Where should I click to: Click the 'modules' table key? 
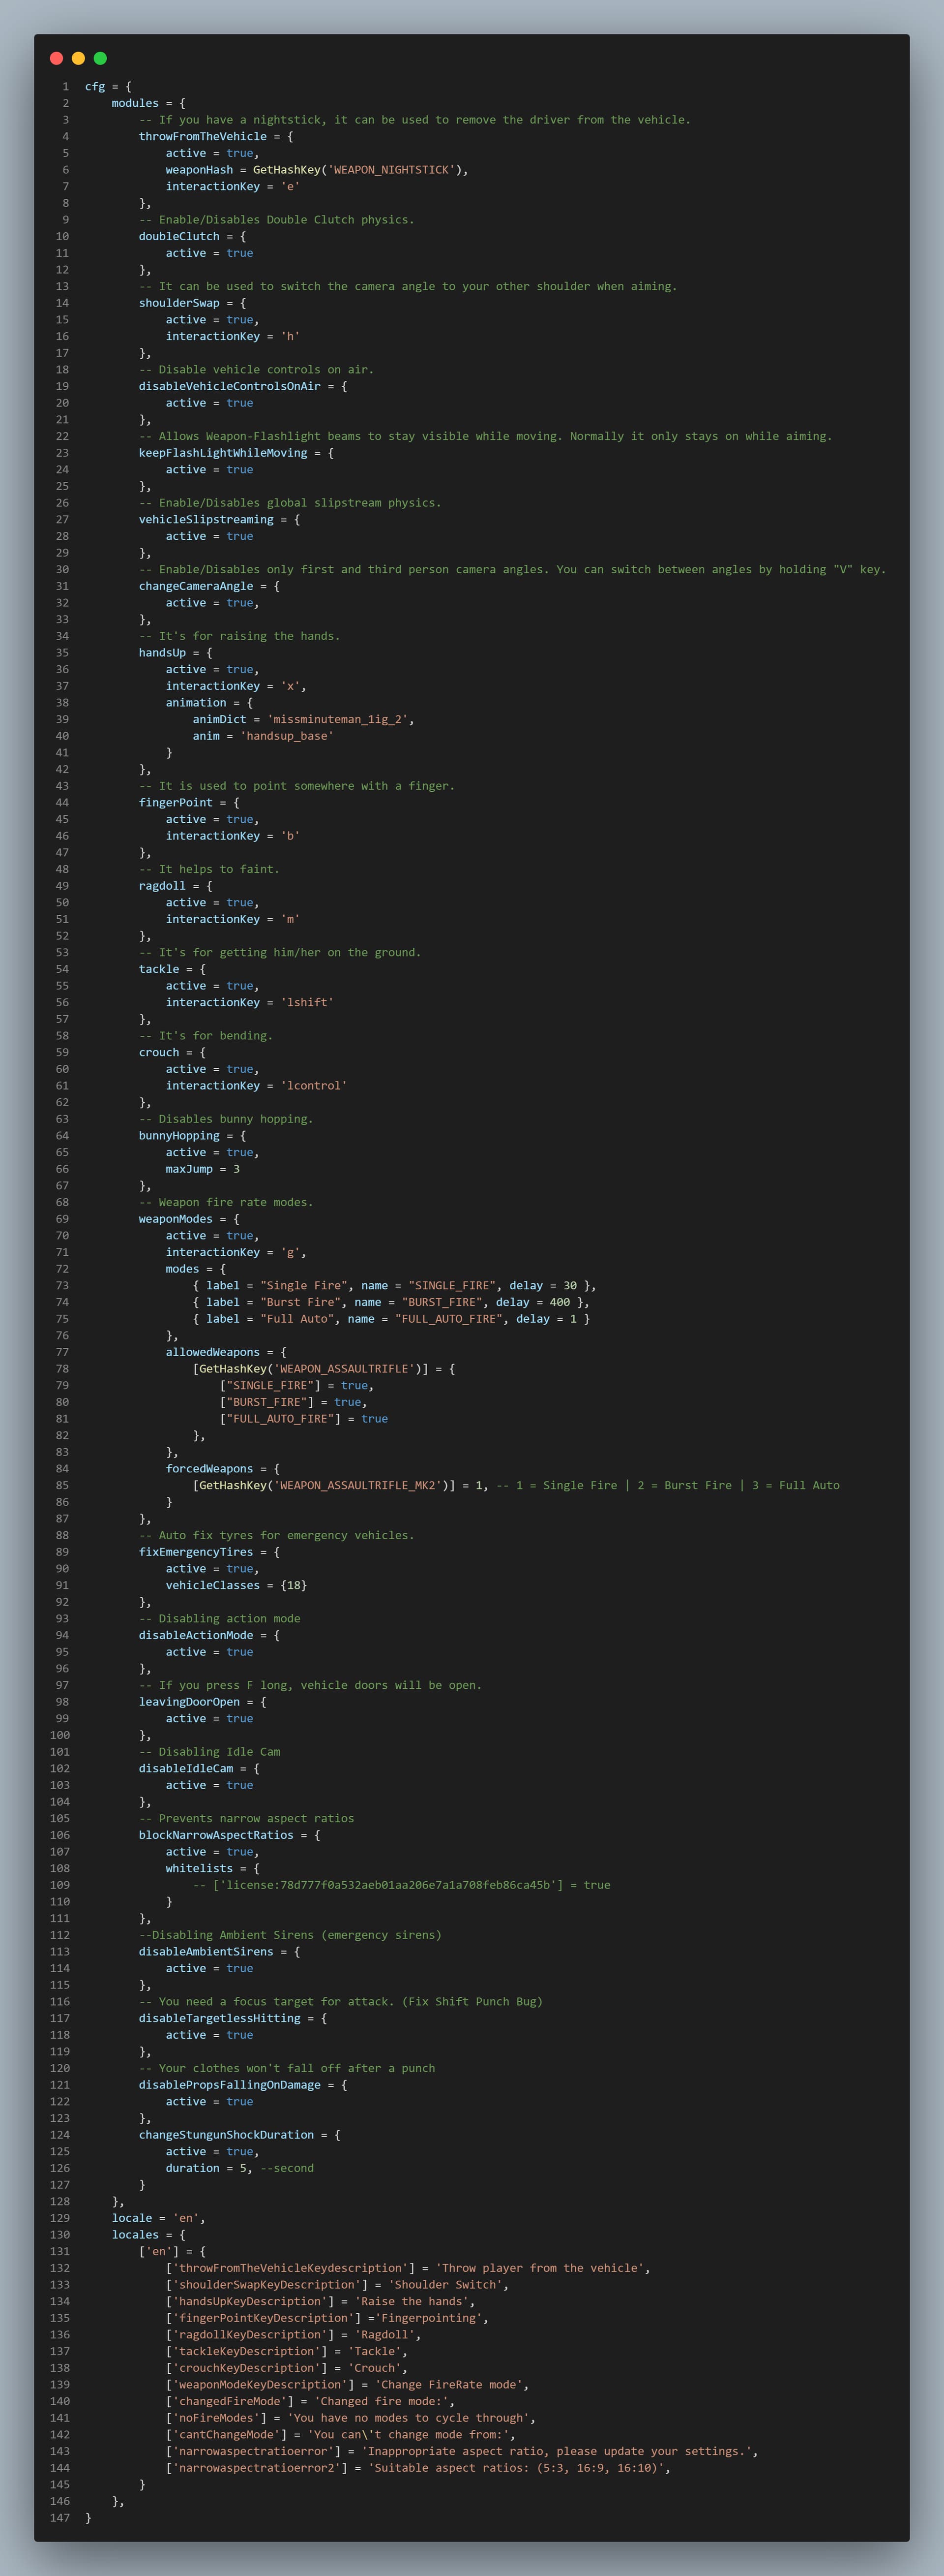point(135,103)
